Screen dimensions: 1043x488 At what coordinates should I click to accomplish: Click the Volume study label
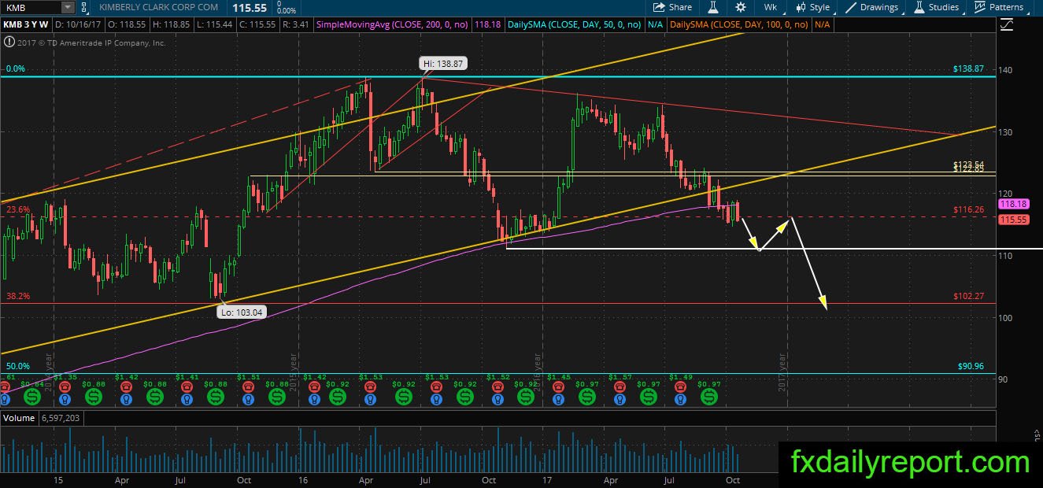coord(19,418)
